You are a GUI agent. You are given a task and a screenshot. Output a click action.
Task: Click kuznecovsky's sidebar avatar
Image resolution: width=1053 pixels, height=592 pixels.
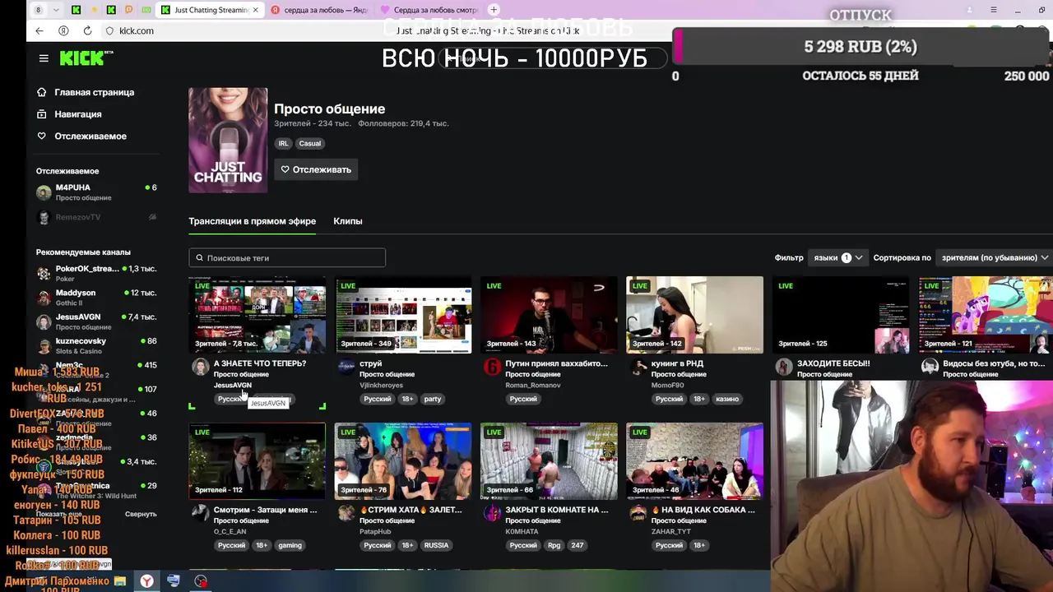[x=44, y=345]
